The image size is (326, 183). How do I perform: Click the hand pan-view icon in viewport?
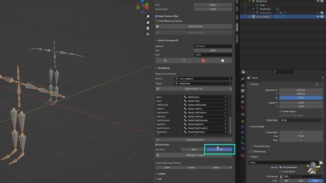click(x=148, y=22)
